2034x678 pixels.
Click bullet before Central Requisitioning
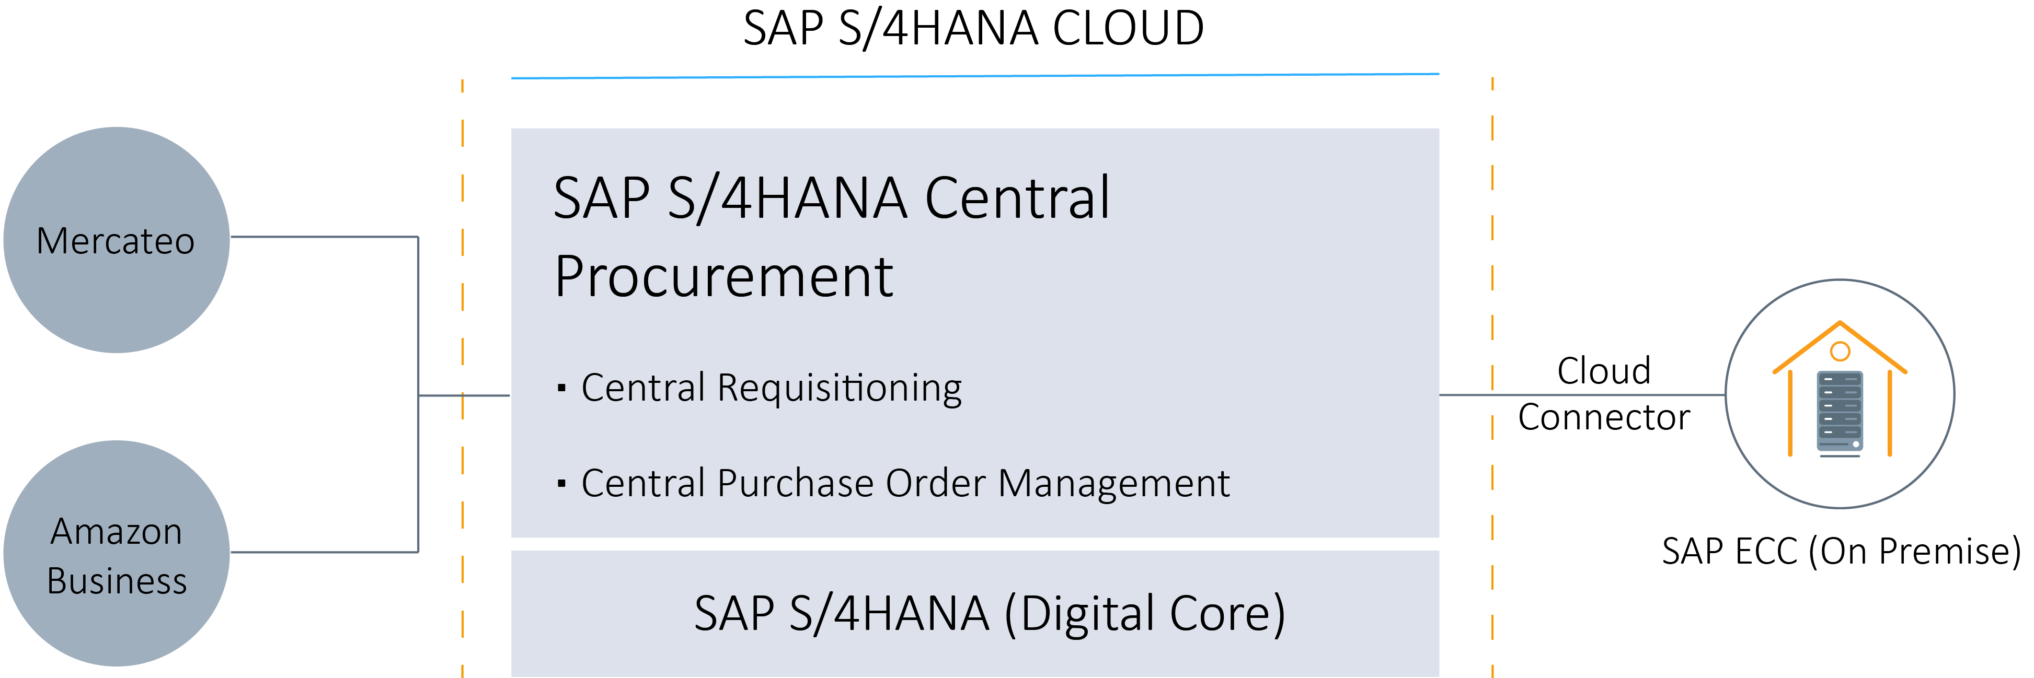(561, 388)
